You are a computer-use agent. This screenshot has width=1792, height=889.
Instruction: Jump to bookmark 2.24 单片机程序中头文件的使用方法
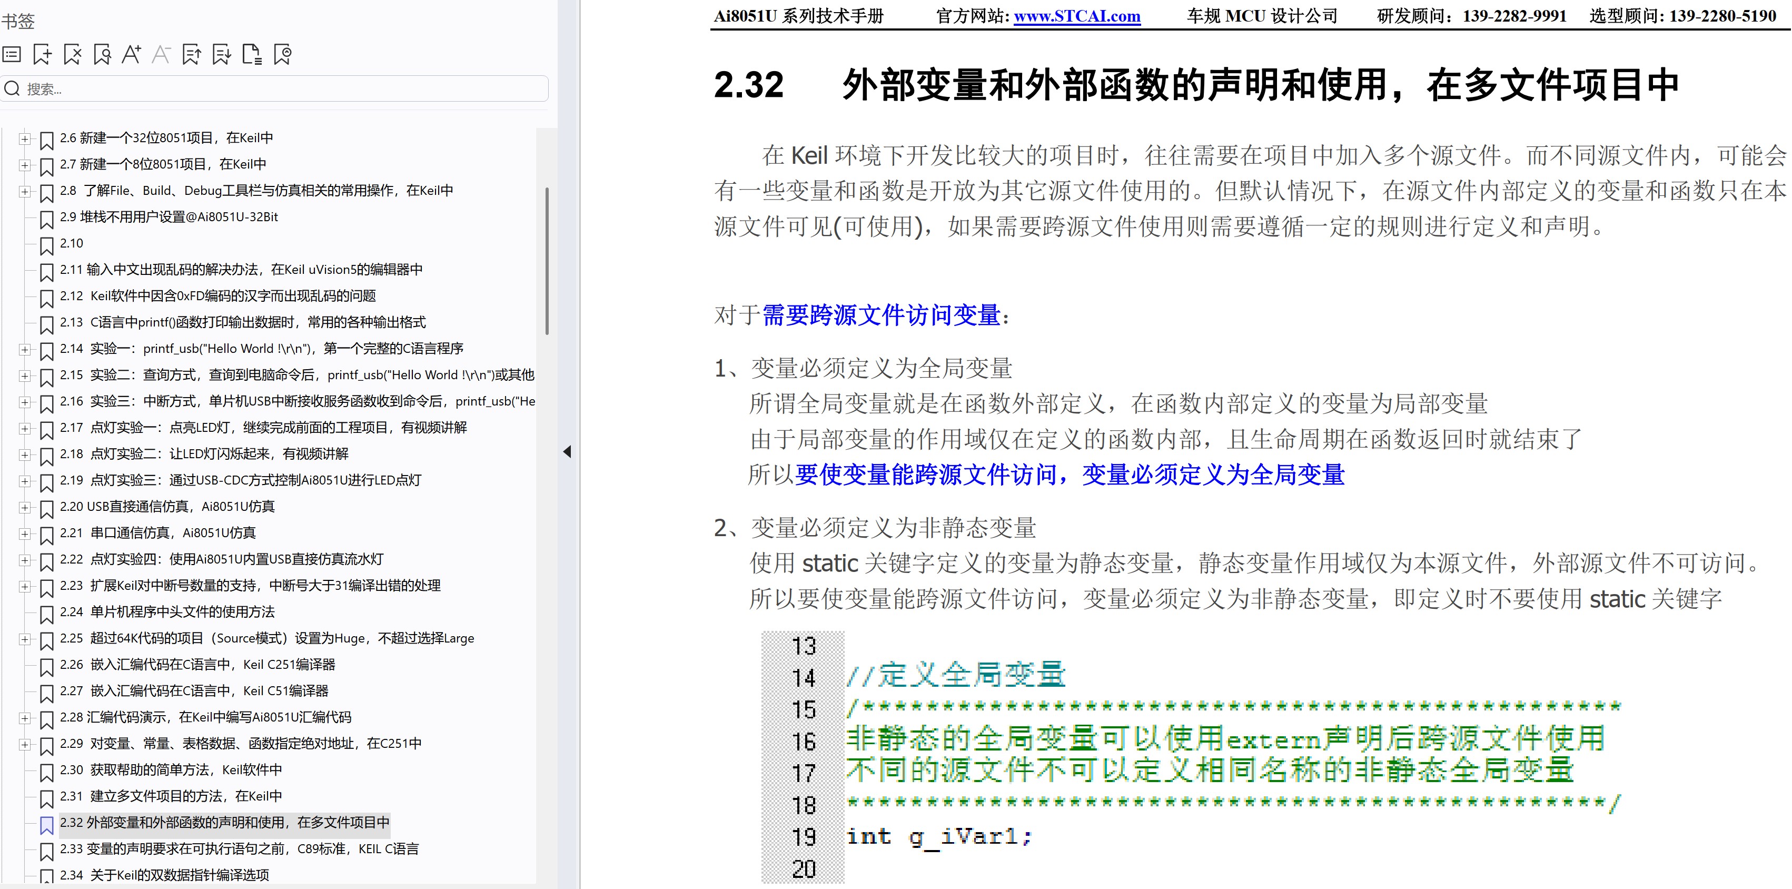[167, 612]
